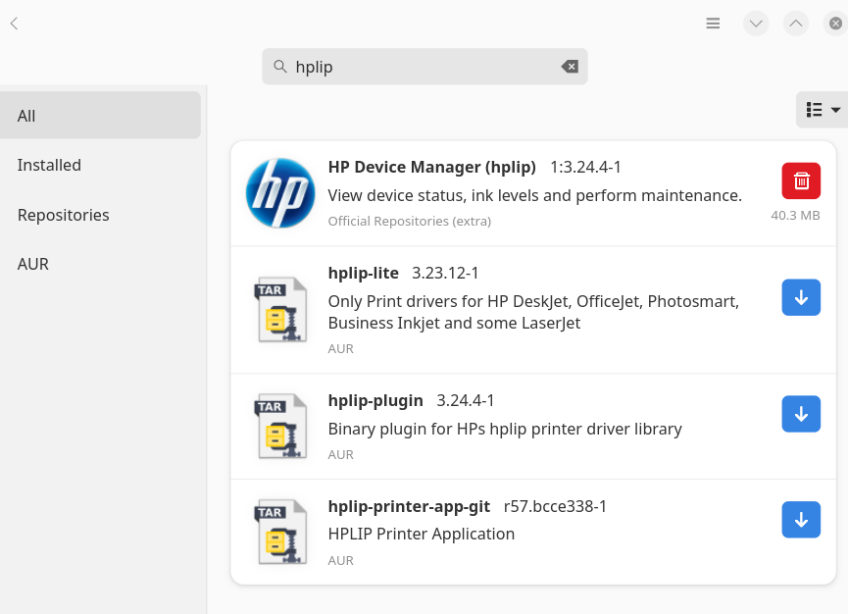Open the list view mode dropdown
This screenshot has height=614, width=848.
[x=823, y=110]
